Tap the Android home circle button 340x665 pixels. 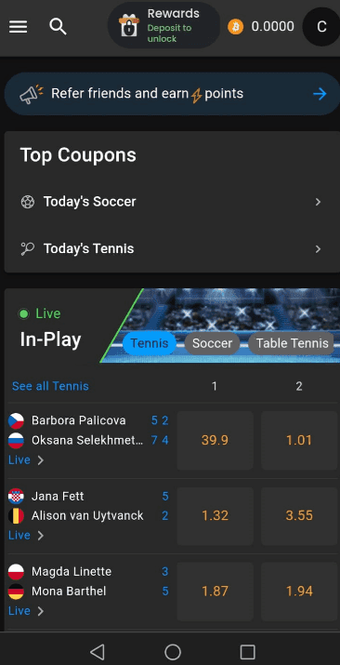pyautogui.click(x=173, y=651)
